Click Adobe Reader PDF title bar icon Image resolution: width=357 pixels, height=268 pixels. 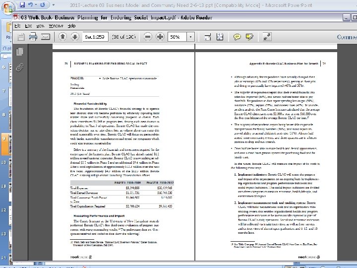(16, 17)
